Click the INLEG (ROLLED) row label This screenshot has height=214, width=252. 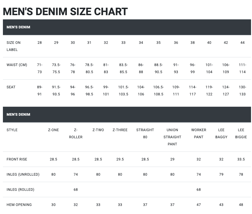20,190
